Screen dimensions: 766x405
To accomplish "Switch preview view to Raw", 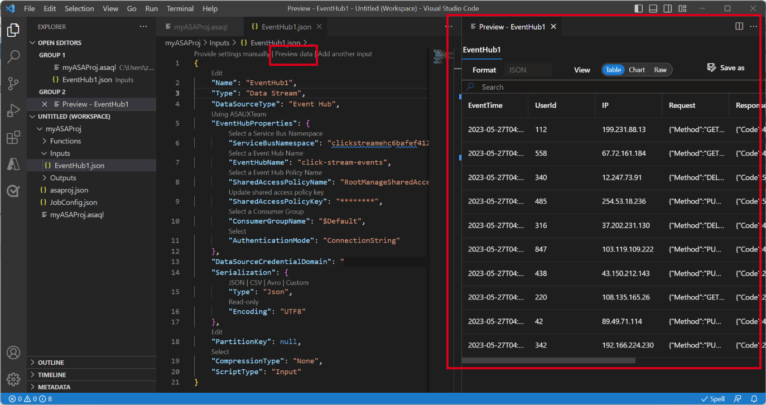I will (660, 70).
